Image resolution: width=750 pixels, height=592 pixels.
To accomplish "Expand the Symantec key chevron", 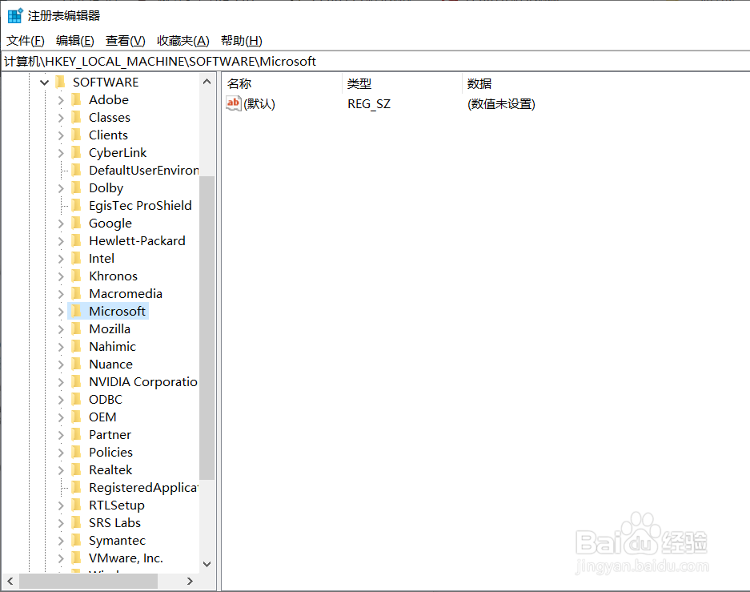I will point(61,541).
